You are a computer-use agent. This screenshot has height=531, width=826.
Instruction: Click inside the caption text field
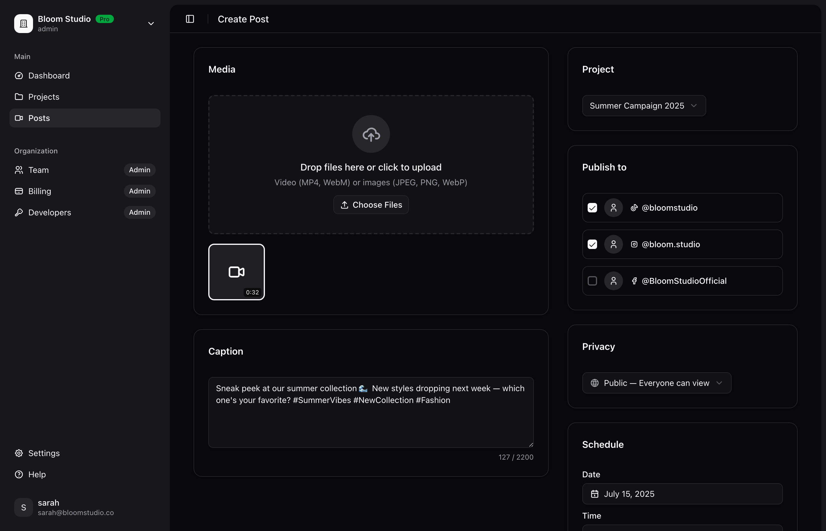(371, 412)
